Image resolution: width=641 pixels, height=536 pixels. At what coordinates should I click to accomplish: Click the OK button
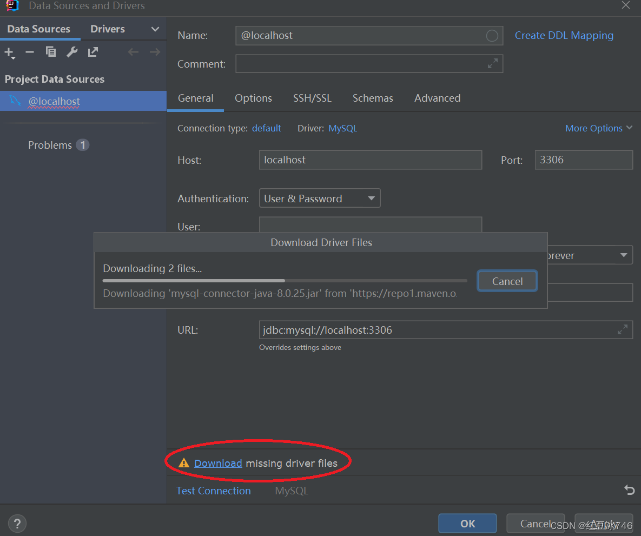coord(467,524)
